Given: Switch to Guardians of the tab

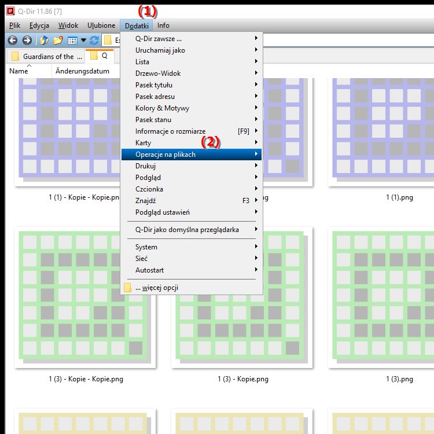Looking at the screenshot, I should 45,56.
